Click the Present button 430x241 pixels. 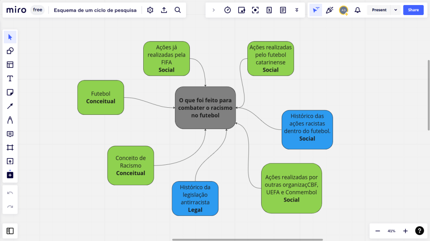click(x=379, y=10)
